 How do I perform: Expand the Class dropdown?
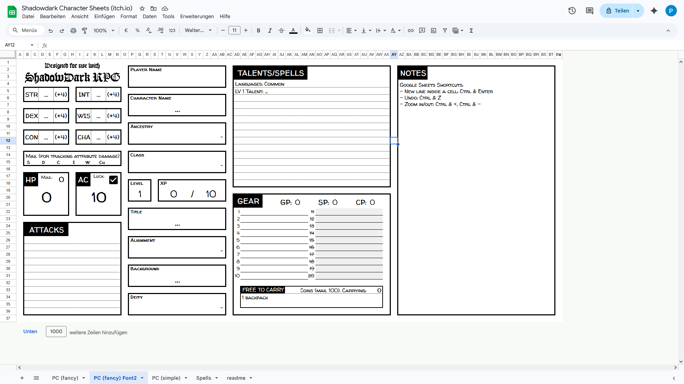[x=221, y=166]
